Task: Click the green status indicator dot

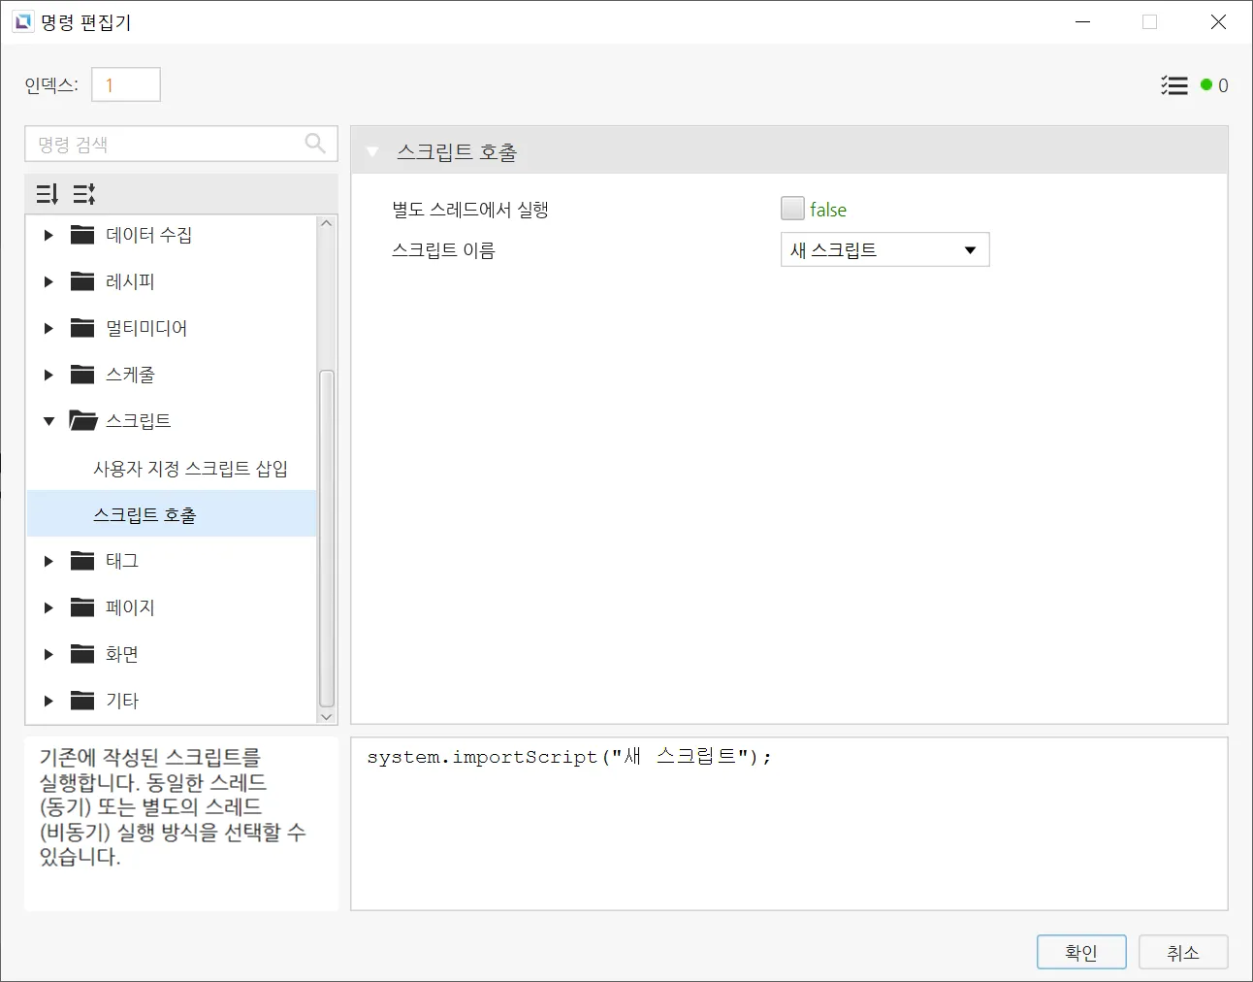Action: [x=1206, y=85]
